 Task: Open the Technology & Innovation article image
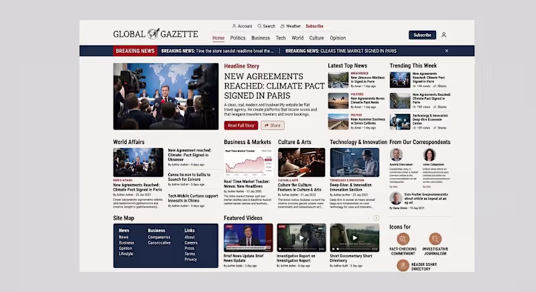pyautogui.click(x=354, y=162)
